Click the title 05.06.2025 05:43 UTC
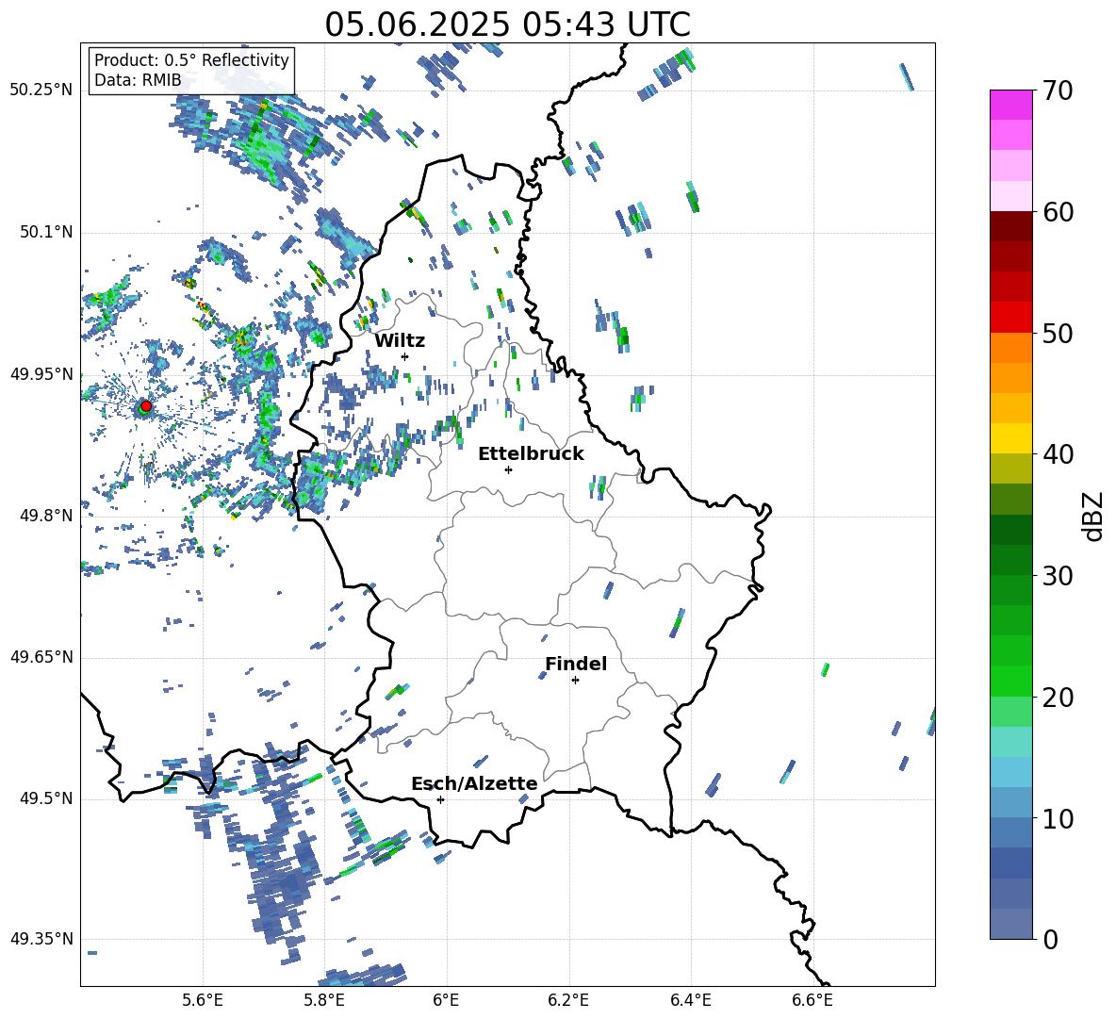 (x=507, y=25)
